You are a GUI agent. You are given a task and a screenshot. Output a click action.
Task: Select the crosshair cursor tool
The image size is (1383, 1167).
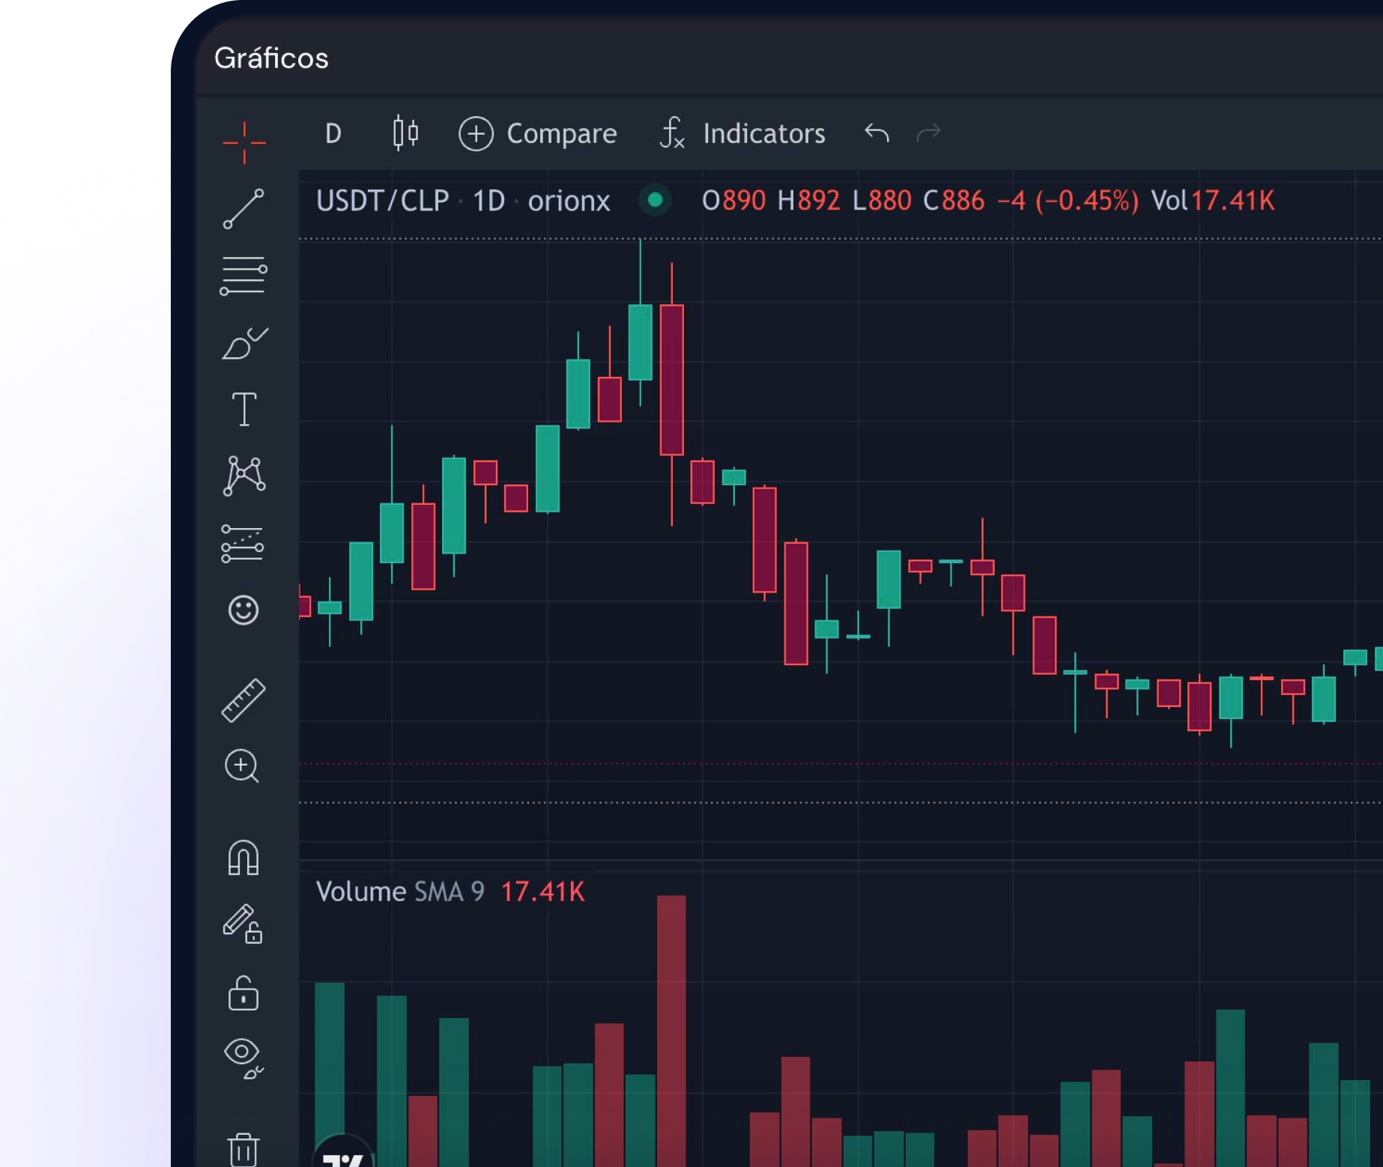pos(243,142)
